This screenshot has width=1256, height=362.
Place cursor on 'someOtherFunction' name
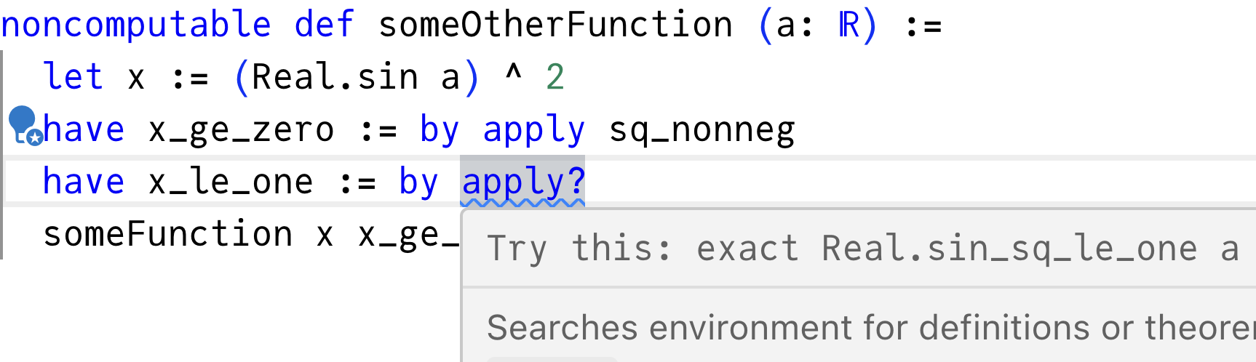click(x=555, y=25)
